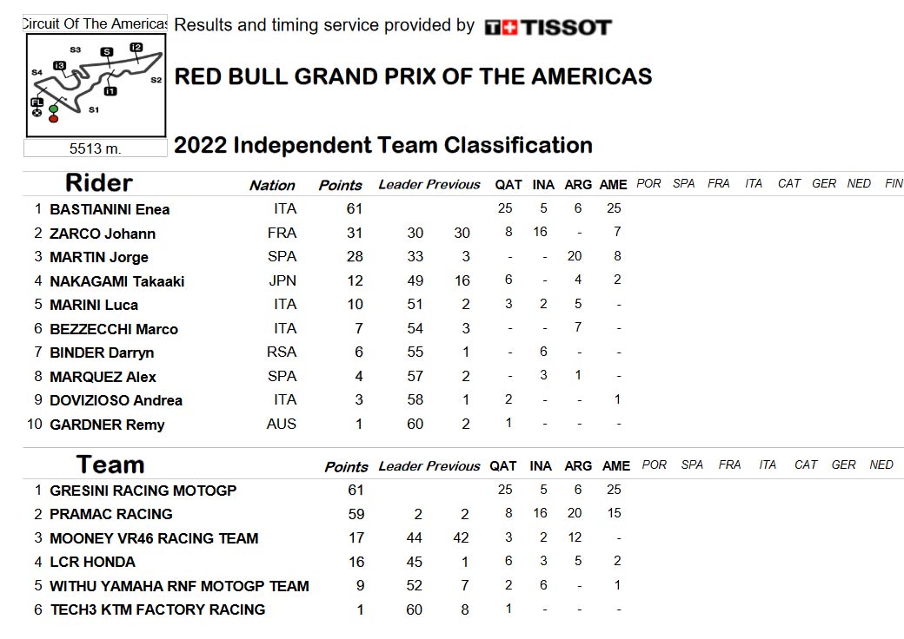Image resolution: width=904 pixels, height=639 pixels.
Task: Select the Nation column header
Action: pyautogui.click(x=272, y=186)
